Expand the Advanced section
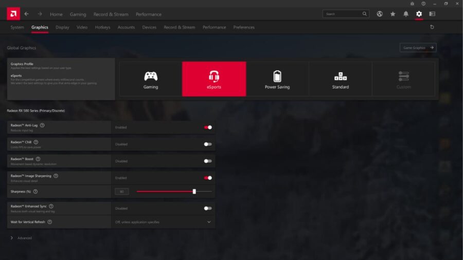The image size is (463, 260). click(21, 238)
